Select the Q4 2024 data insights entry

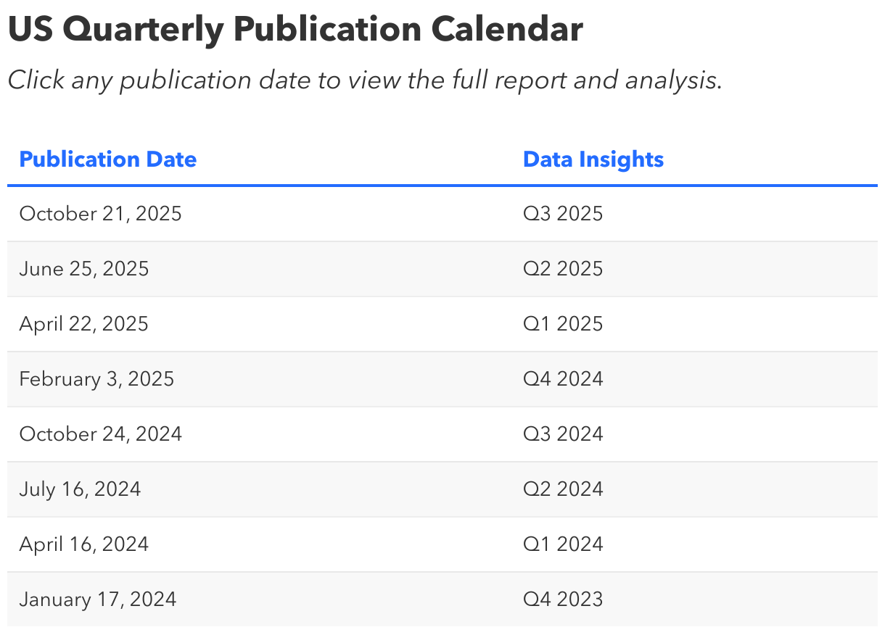coord(563,379)
